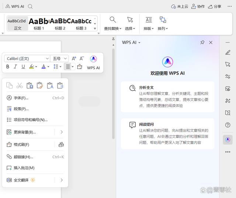Open 字体(F) from the context menu
The width and height of the screenshot is (236, 198).
click(x=21, y=98)
